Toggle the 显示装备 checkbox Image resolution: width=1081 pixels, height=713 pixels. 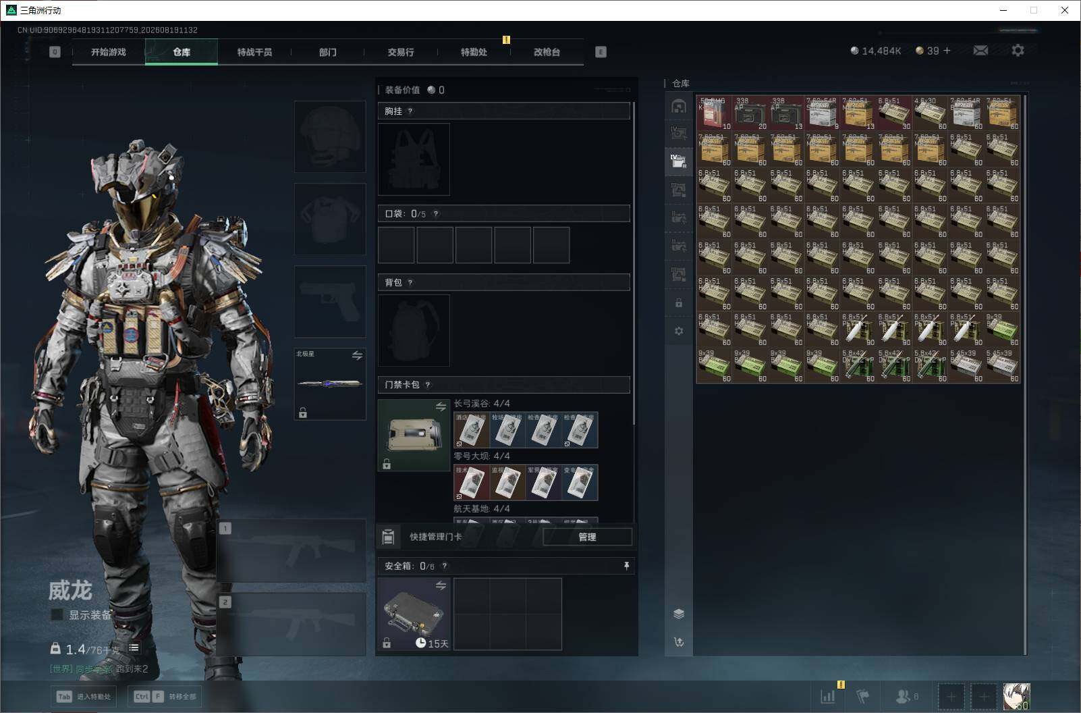pos(57,614)
